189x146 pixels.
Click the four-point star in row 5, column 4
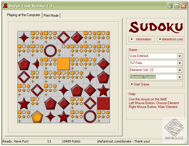tap(64, 90)
